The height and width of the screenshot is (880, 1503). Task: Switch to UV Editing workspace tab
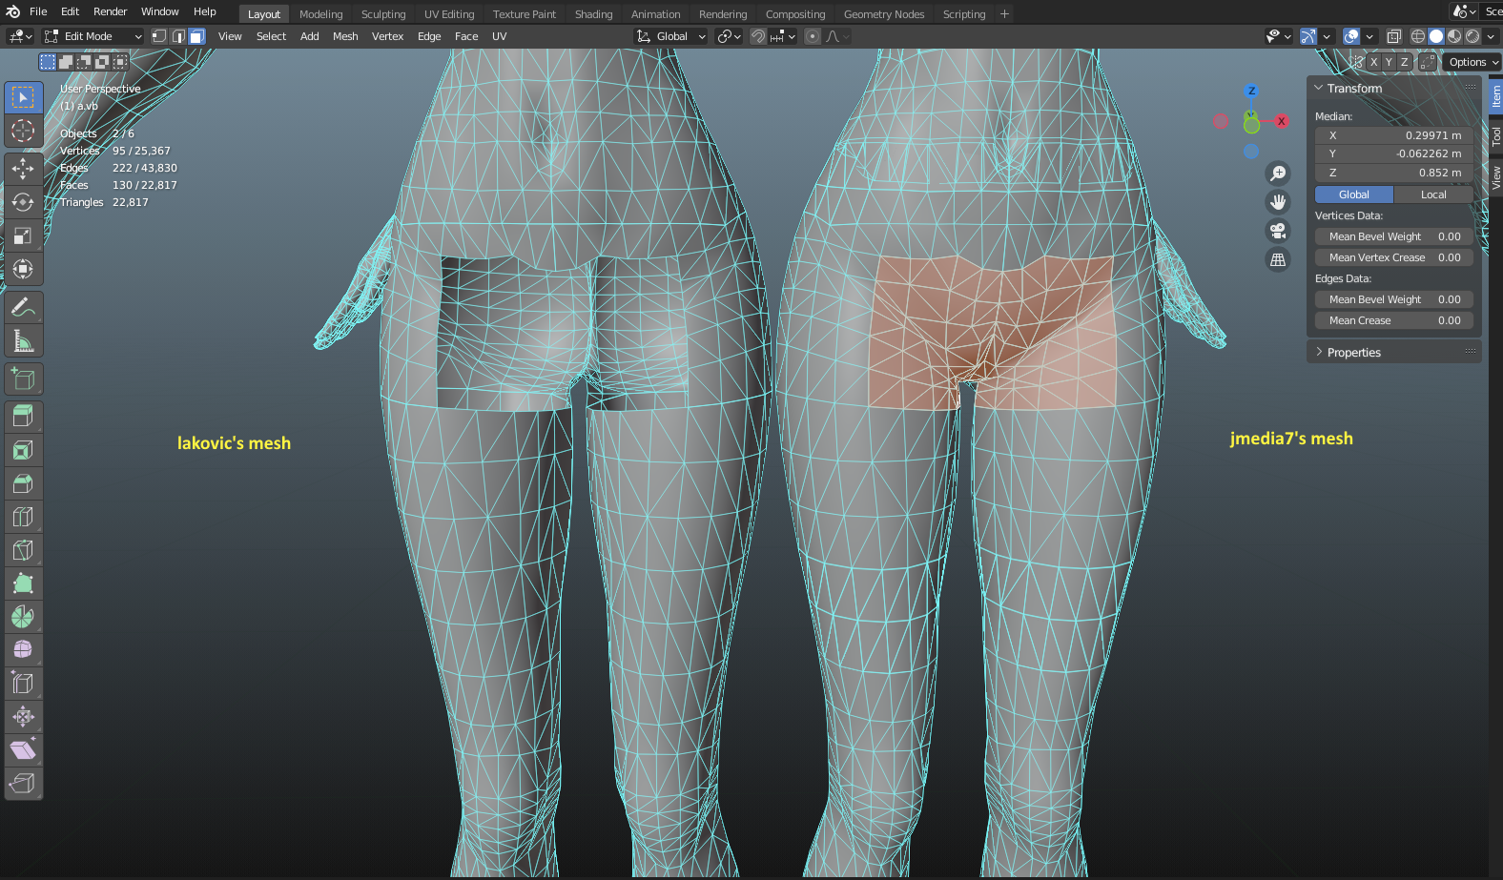point(449,14)
